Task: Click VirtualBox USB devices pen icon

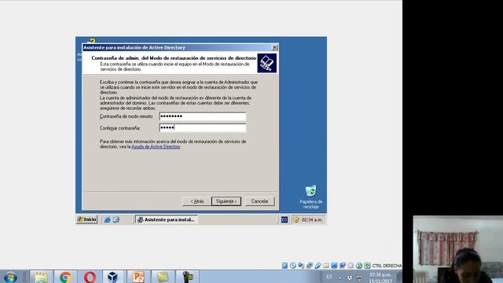Action: point(318,266)
